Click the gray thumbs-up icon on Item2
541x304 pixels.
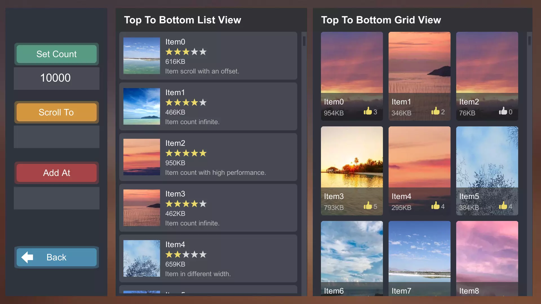click(x=503, y=111)
